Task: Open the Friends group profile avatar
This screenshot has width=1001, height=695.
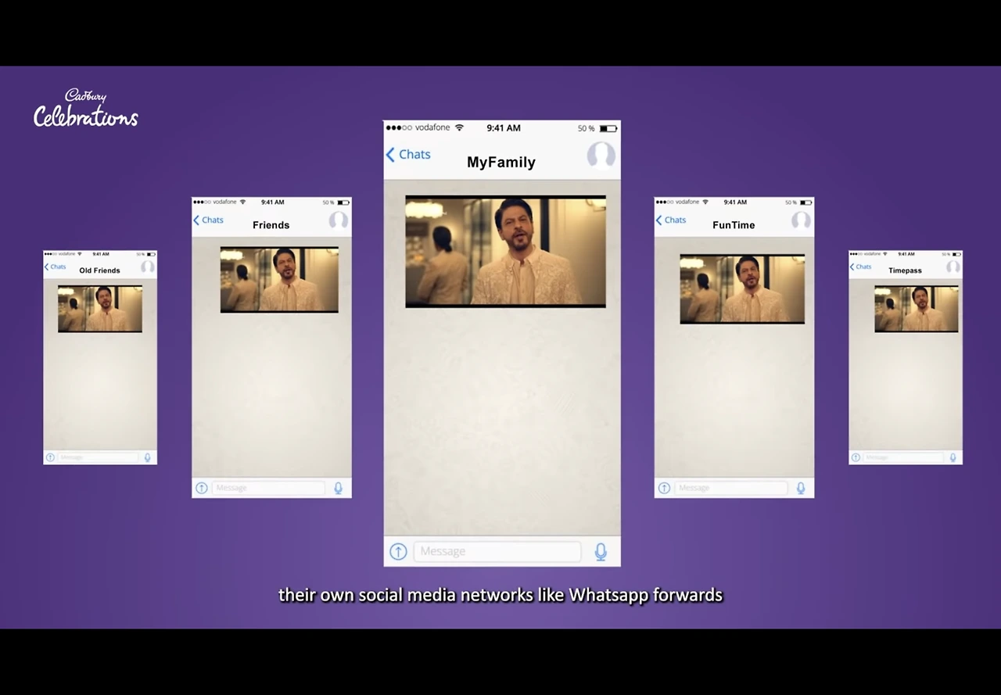Action: pos(339,220)
